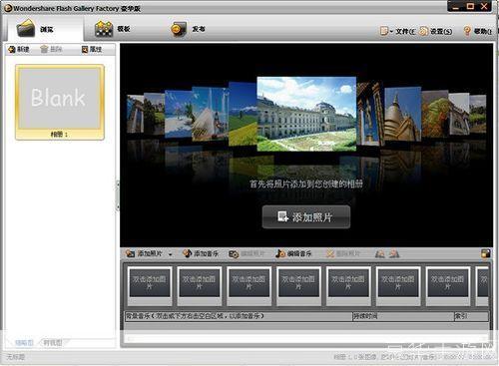This screenshot has width=499, height=366.
Task: Click the 背景音乐 background music column header
Action: click(239, 316)
